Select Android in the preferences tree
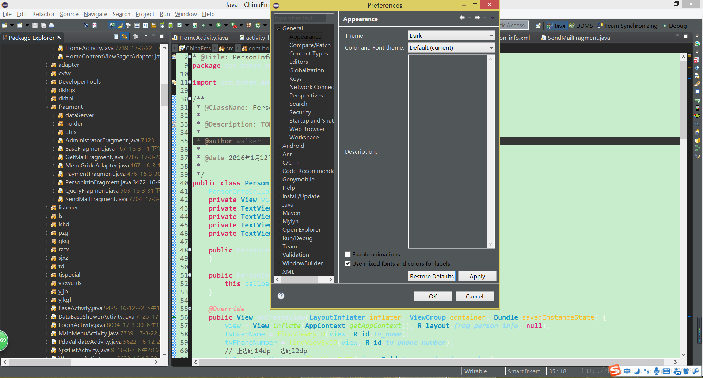 pyautogui.click(x=293, y=146)
